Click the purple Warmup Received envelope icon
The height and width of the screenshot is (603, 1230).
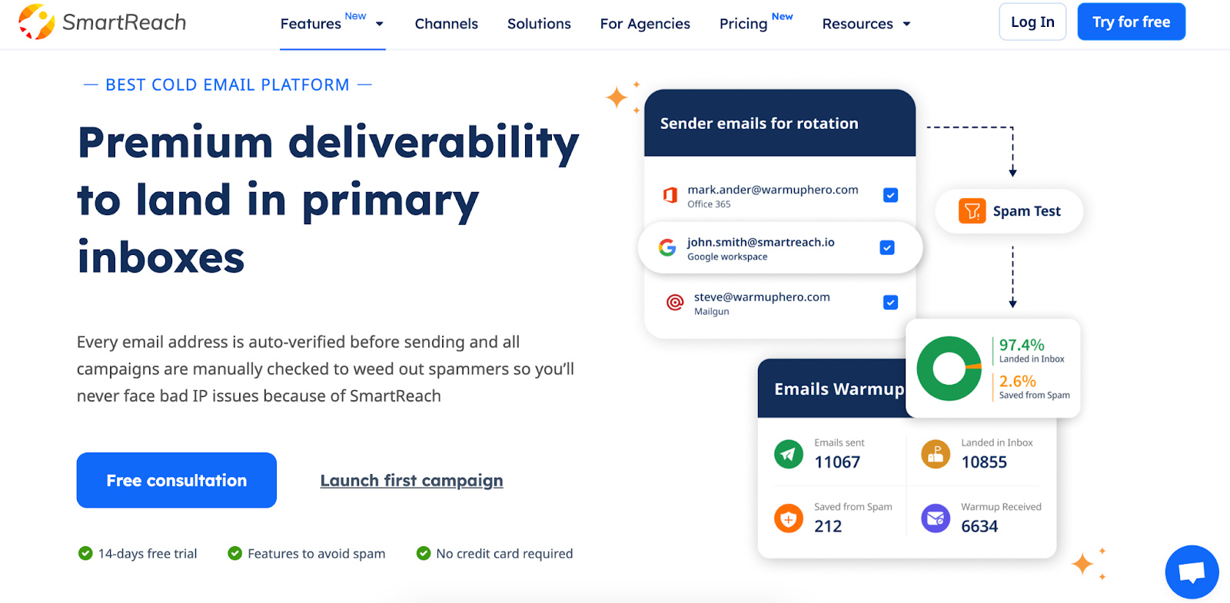936,519
